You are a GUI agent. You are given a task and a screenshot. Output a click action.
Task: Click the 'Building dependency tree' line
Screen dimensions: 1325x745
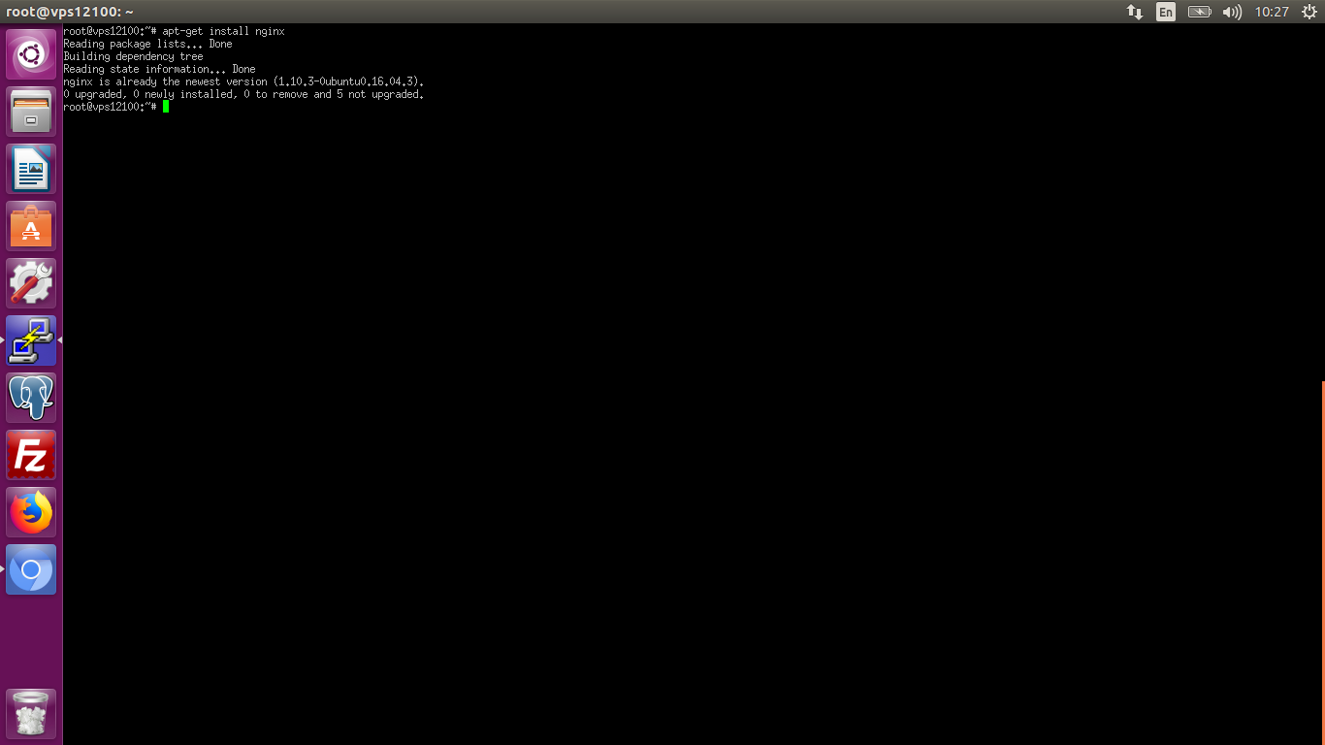click(133, 56)
